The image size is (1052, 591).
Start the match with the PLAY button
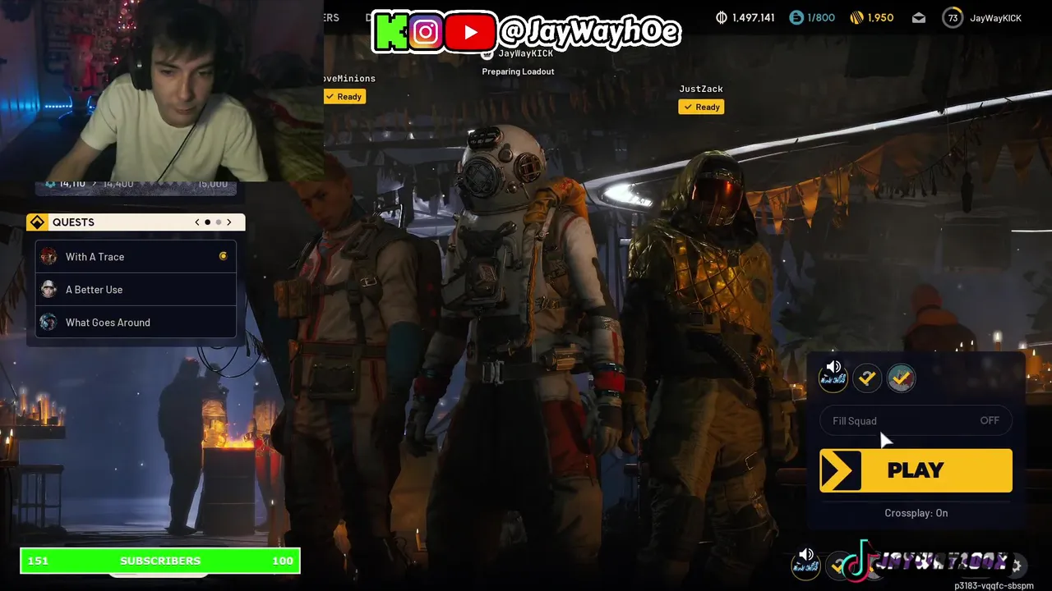[x=916, y=470]
